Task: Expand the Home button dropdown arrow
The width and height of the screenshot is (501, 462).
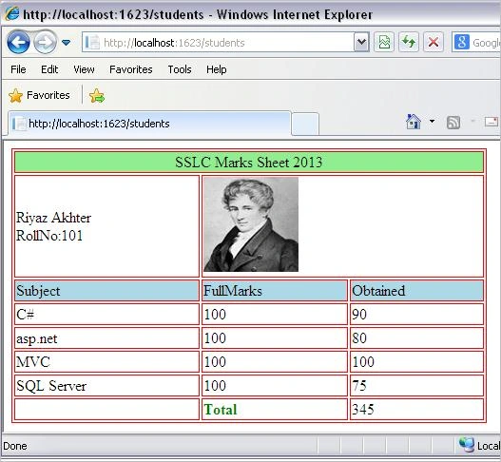Action: [x=432, y=121]
